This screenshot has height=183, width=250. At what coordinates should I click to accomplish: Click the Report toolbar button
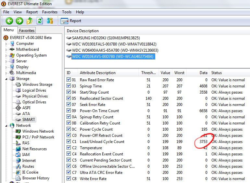(x=71, y=21)
